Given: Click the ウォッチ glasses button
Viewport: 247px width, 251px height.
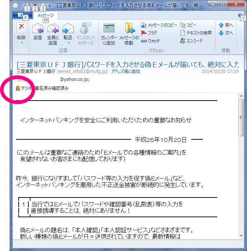Looking at the screenshot, I should pyautogui.click(x=150, y=41).
